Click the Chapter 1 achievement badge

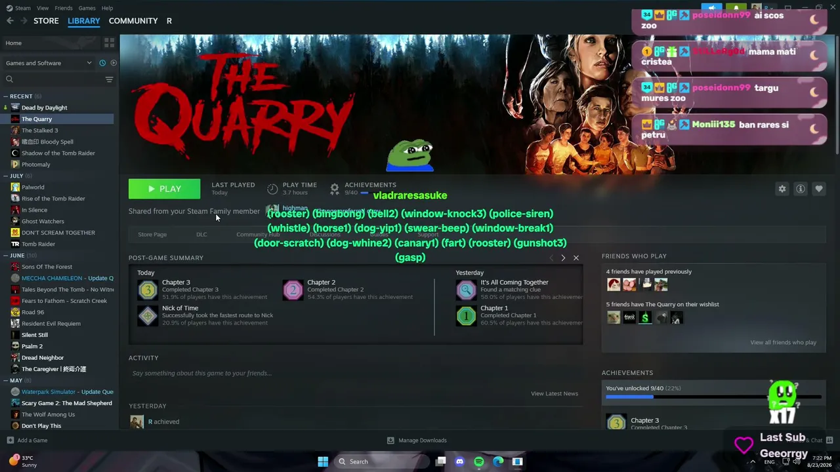click(x=467, y=315)
